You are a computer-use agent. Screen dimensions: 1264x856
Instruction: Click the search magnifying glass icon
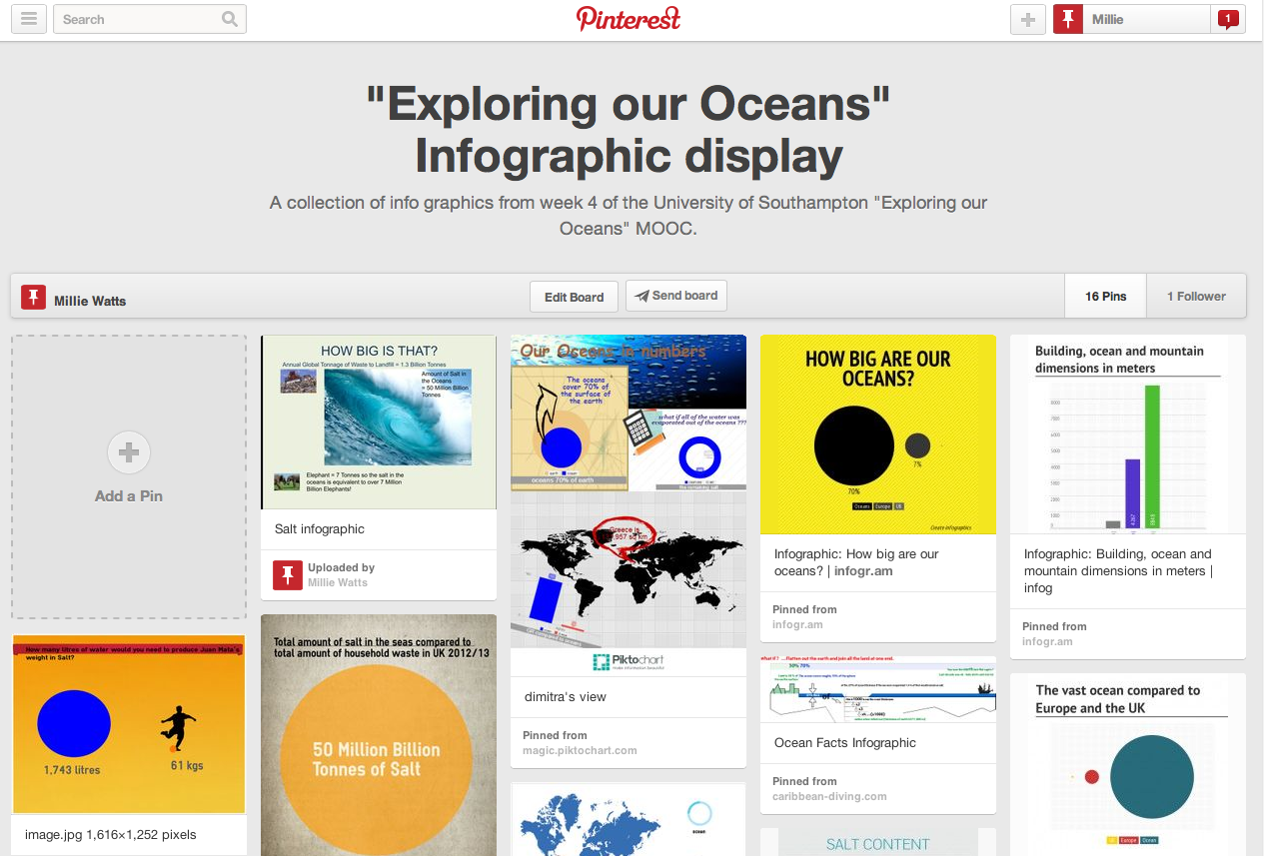[x=230, y=19]
